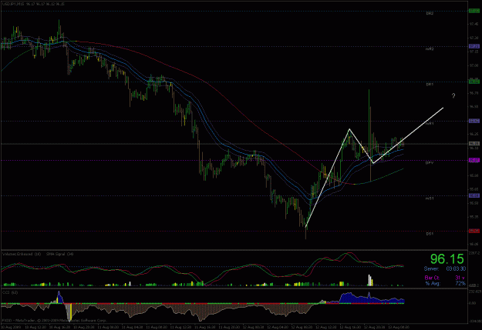Click the mR2 pivot level label

(x=430, y=48)
